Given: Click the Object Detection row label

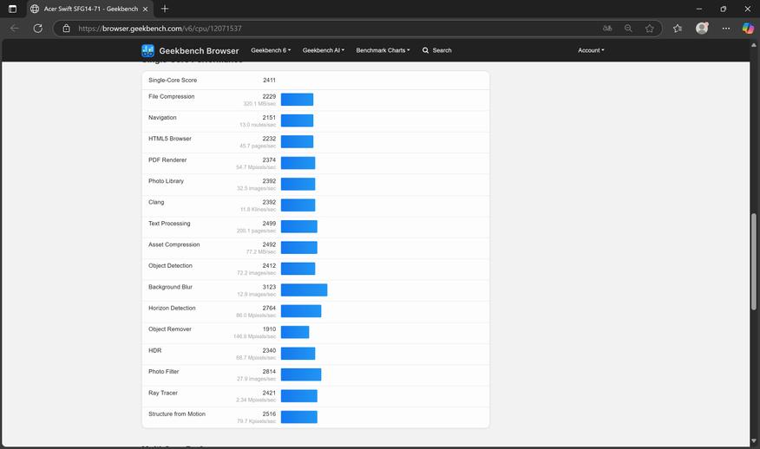Looking at the screenshot, I should (x=170, y=266).
